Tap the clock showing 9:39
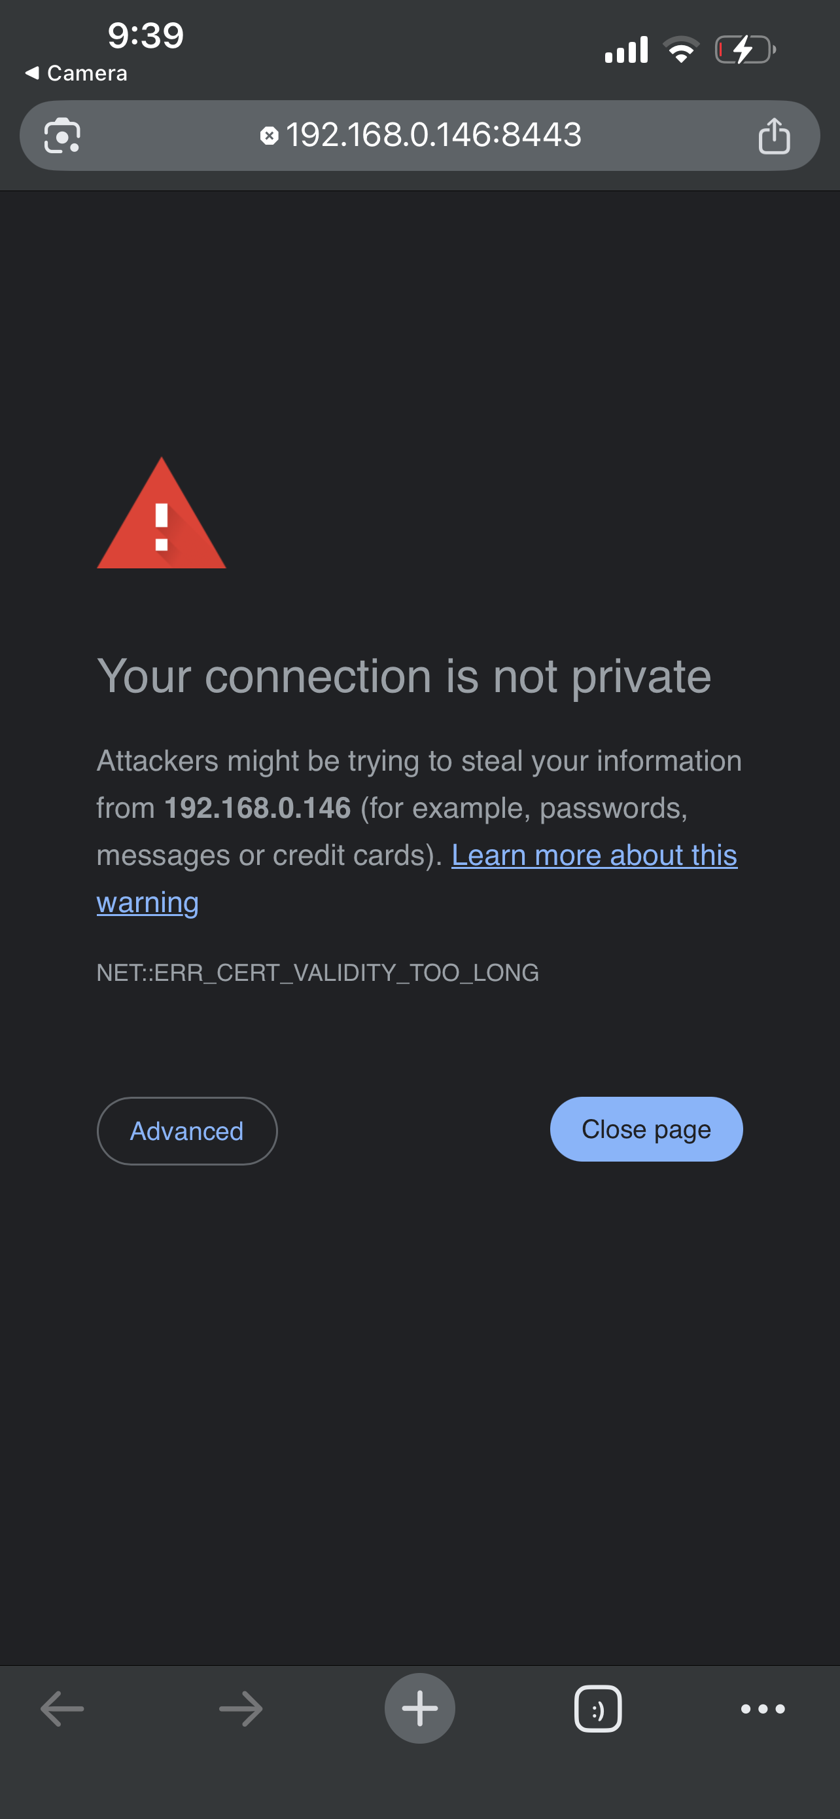 pyautogui.click(x=145, y=35)
